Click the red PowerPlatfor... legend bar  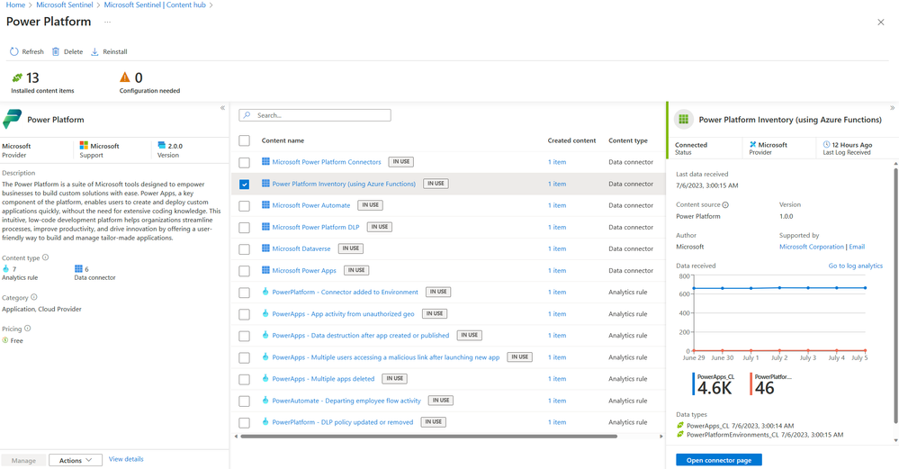tap(751, 384)
